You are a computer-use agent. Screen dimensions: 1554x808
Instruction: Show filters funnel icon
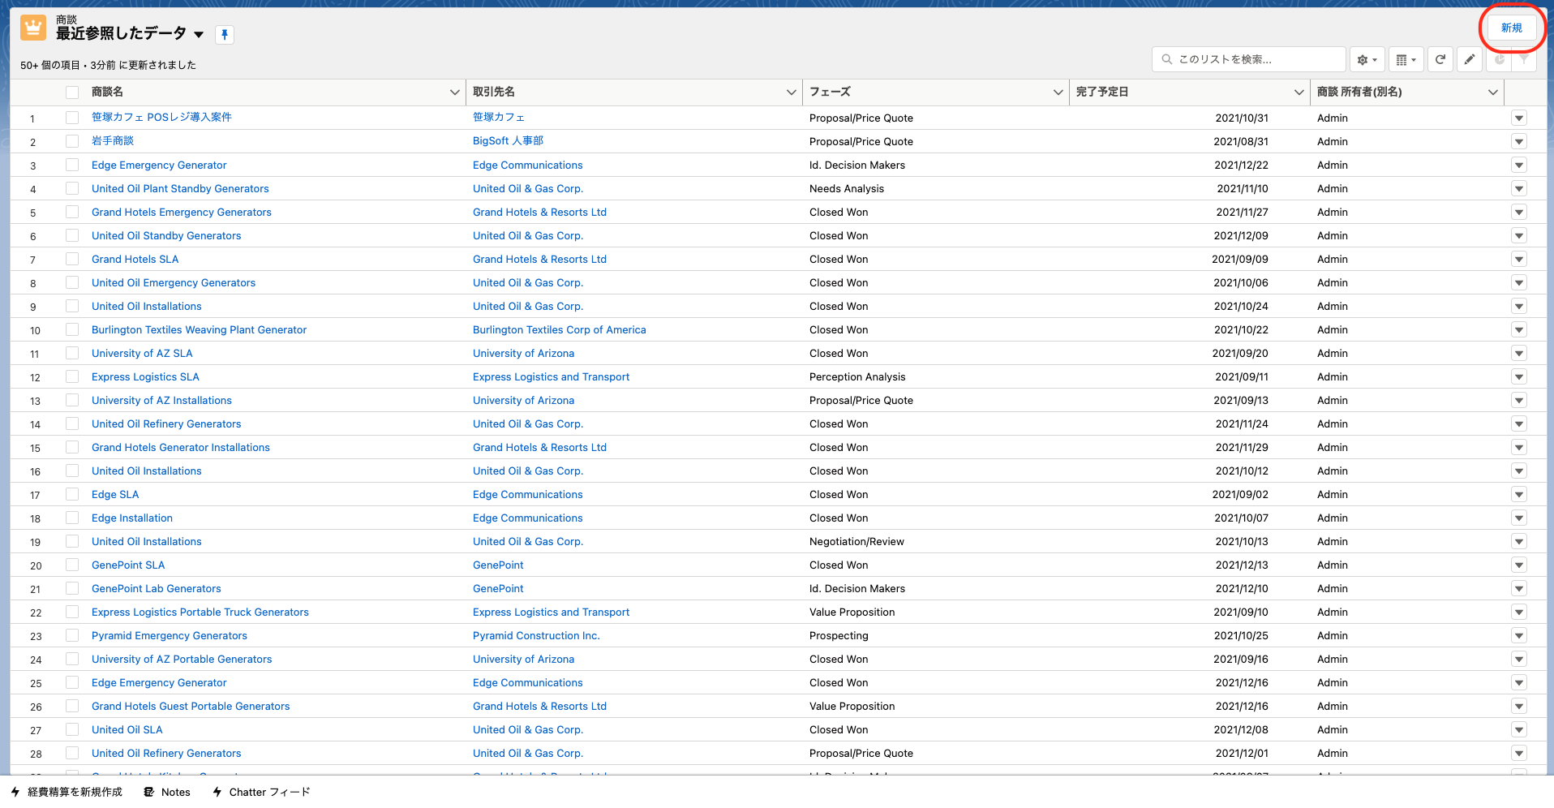tap(1524, 59)
